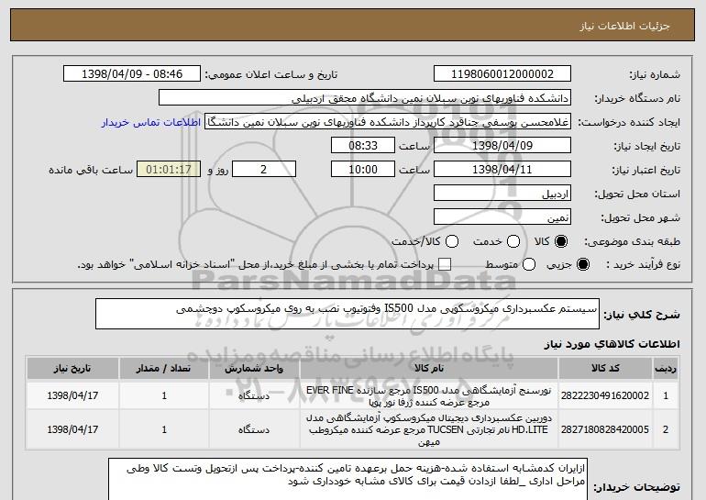Select the کالا/خدمت radio button
Screen dimensions: 706x500
point(452,242)
